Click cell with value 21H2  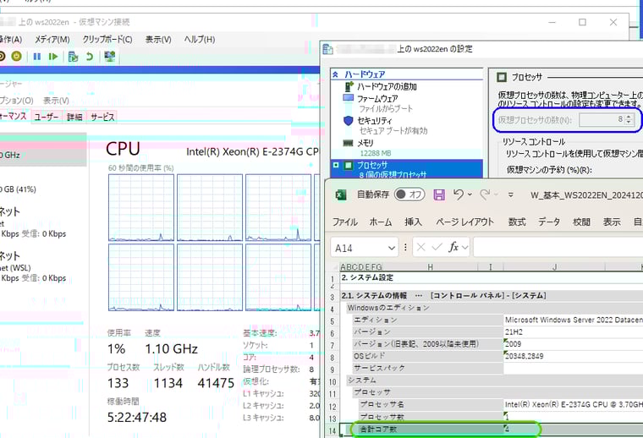(574, 331)
